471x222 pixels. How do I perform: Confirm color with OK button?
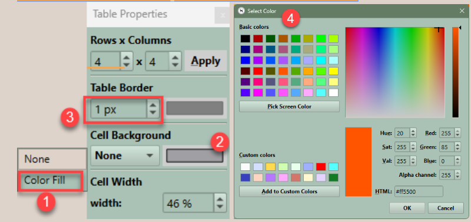point(407,208)
